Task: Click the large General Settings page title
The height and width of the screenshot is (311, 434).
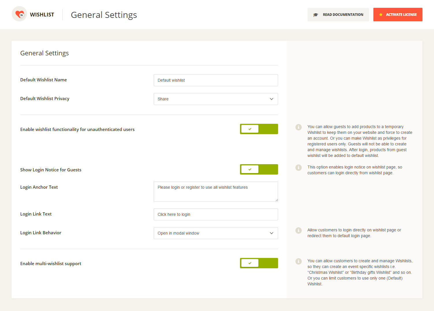Action: tap(104, 15)
